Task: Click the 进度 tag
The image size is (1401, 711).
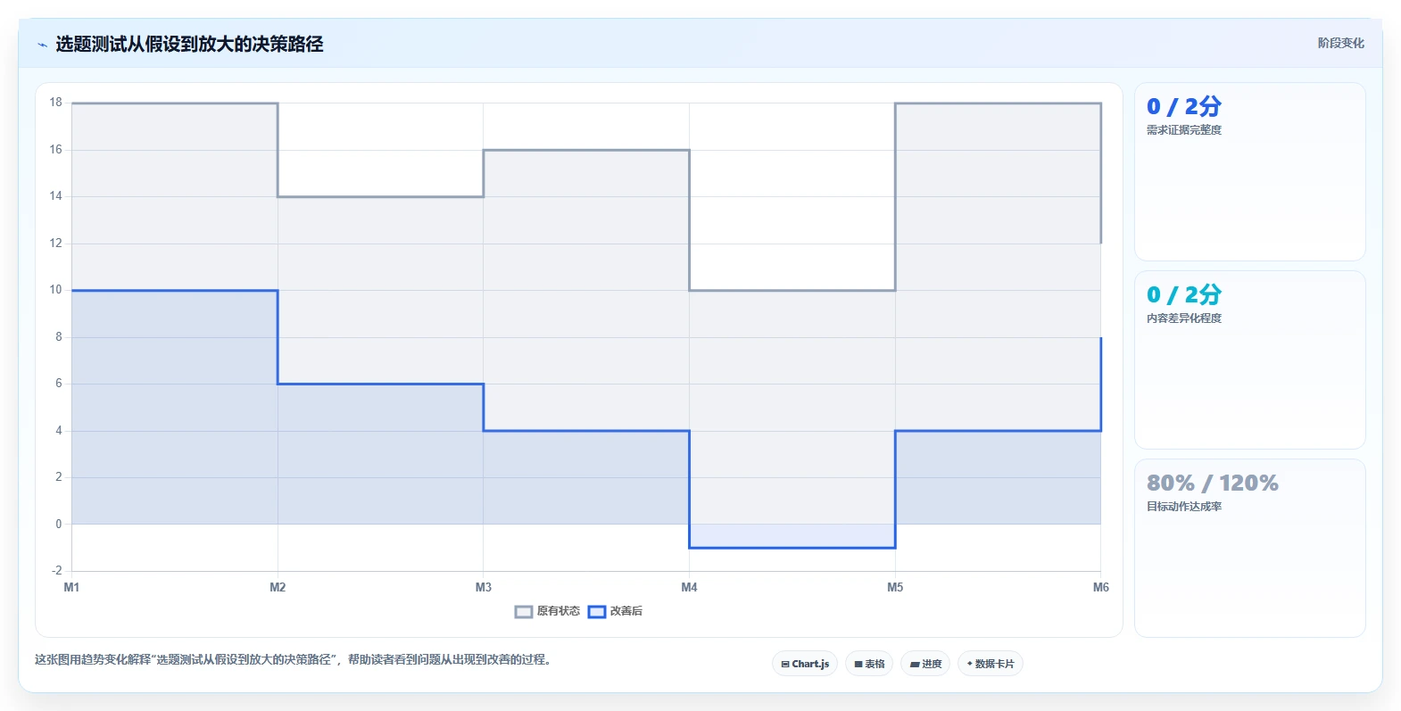Action: (925, 664)
